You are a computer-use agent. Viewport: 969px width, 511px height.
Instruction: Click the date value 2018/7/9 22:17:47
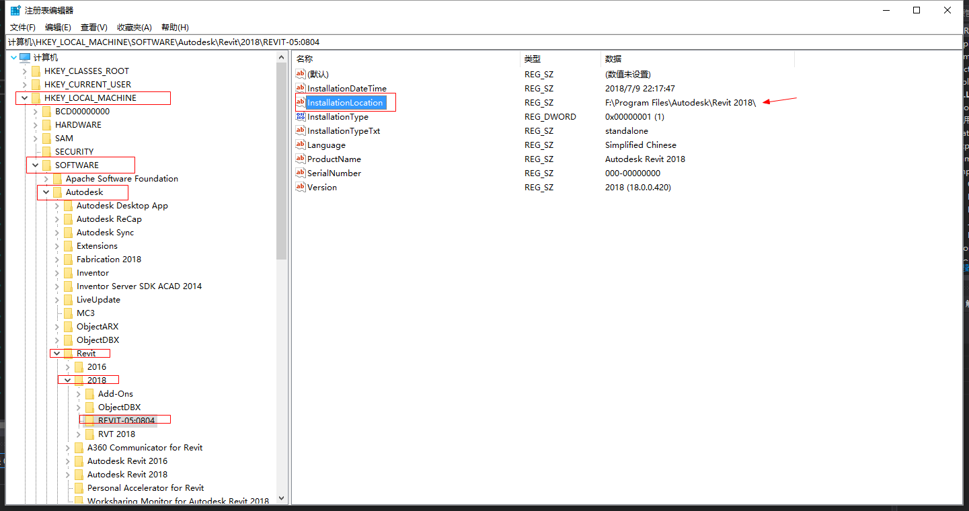tap(639, 88)
